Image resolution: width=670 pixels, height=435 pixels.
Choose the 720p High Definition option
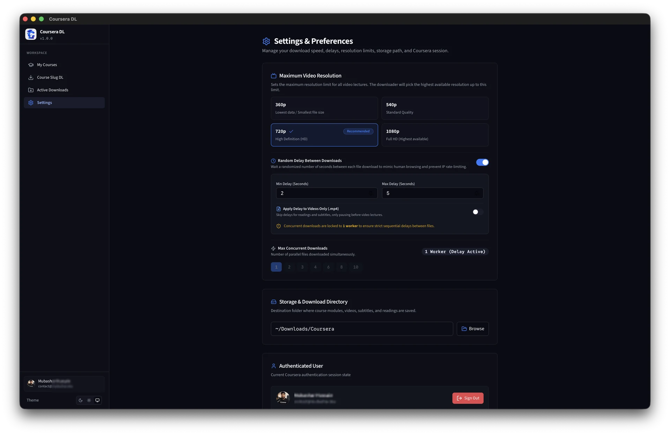point(324,135)
